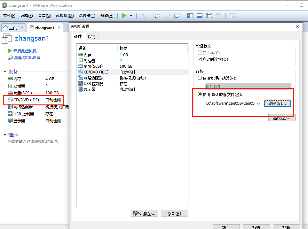Viewport: 308px width, 229px height.
Task: Switch to 选项 tab in settings dialog
Action: coord(91,37)
